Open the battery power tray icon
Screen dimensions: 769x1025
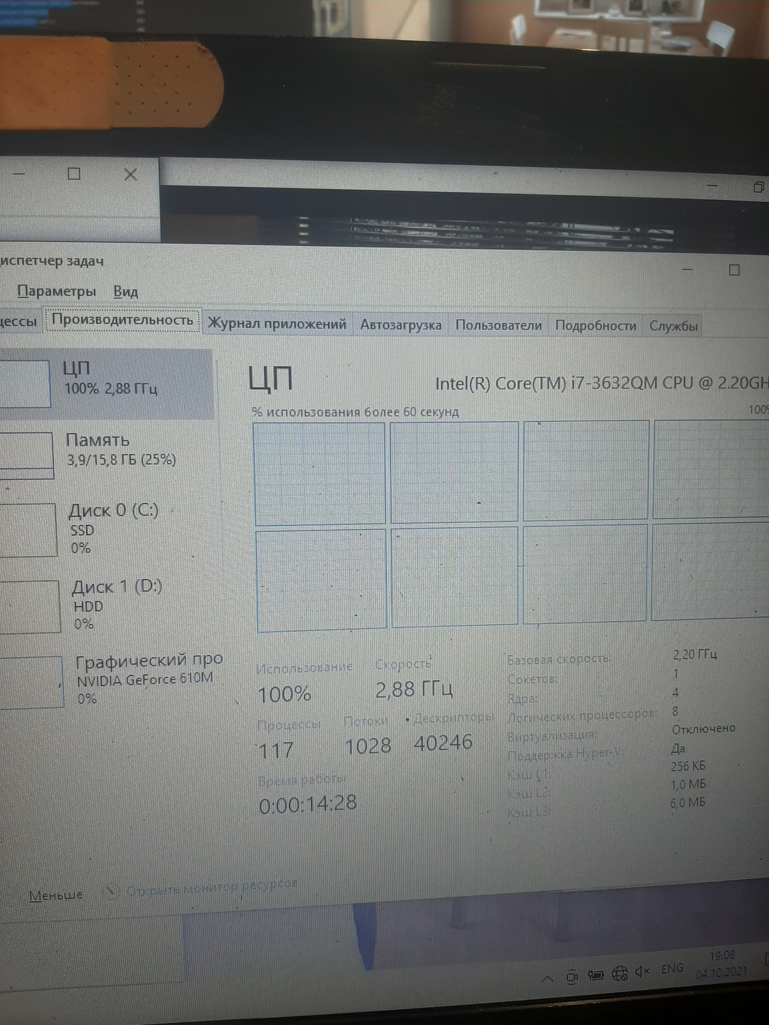click(x=595, y=975)
